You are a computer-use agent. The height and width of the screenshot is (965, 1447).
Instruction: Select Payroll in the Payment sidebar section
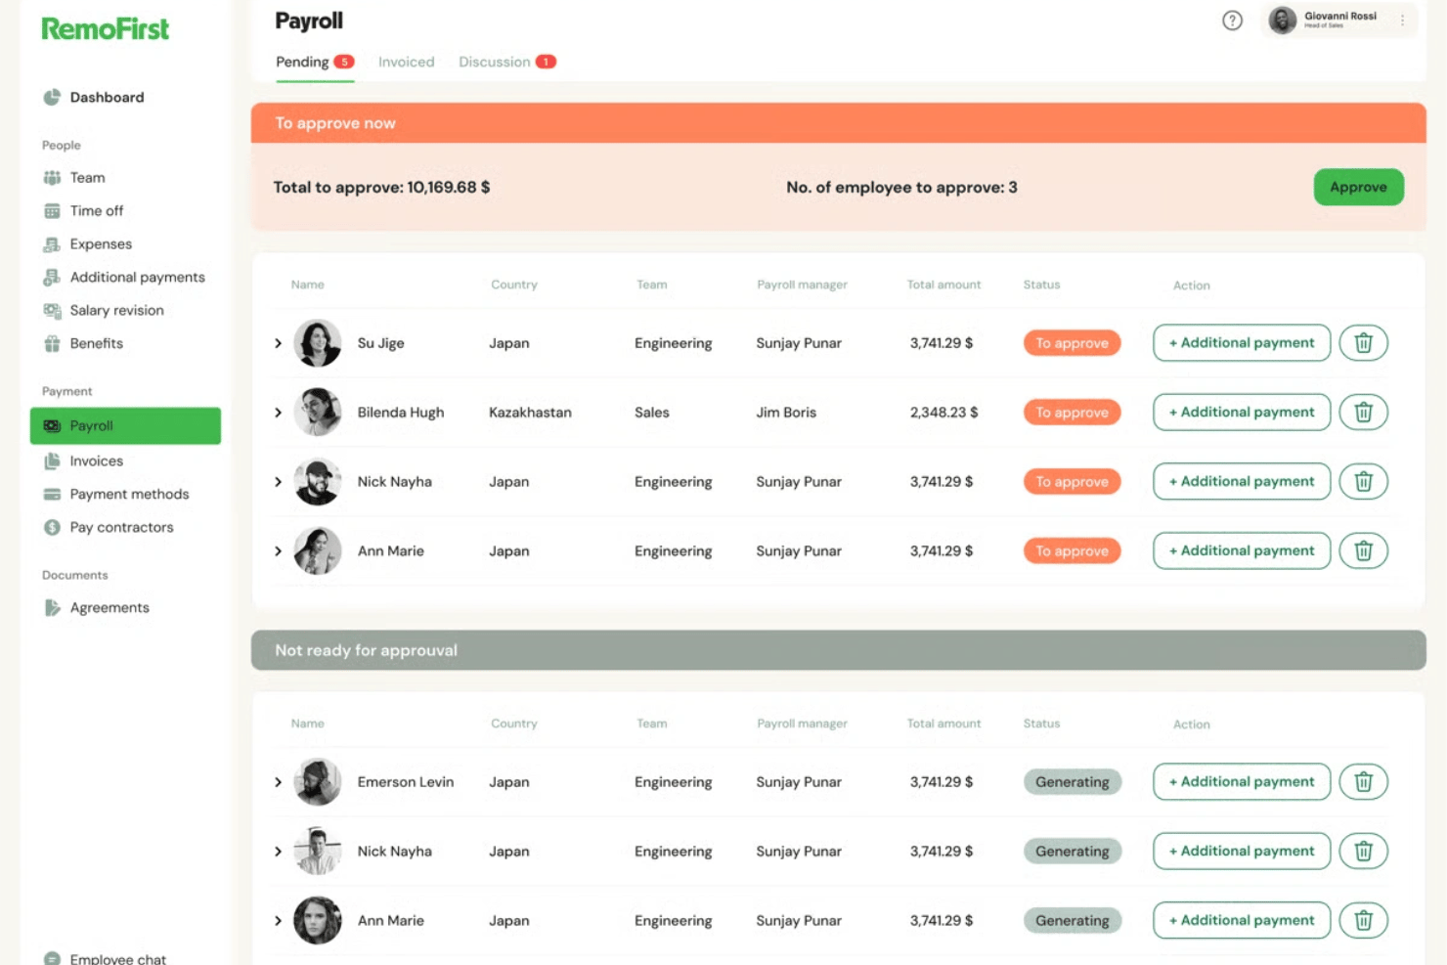tap(125, 426)
